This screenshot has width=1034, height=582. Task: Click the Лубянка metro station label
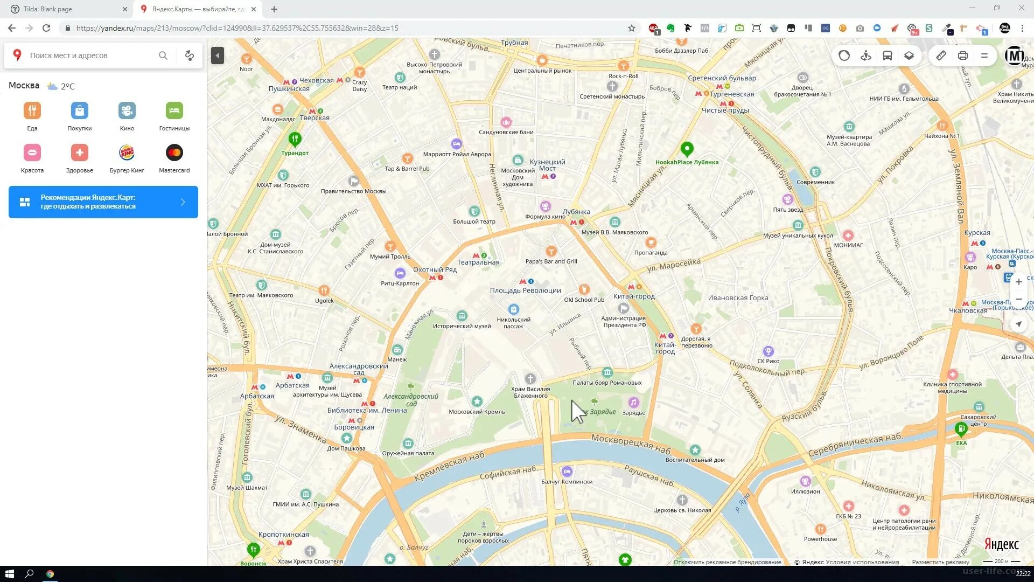coord(576,212)
